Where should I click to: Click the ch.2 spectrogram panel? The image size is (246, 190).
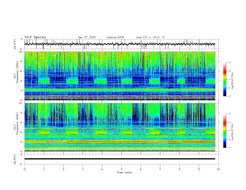coord(120,127)
